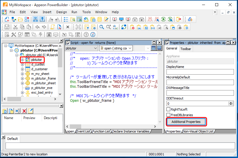Click the Open folder toolbar icon

pyautogui.click(x=20, y=19)
